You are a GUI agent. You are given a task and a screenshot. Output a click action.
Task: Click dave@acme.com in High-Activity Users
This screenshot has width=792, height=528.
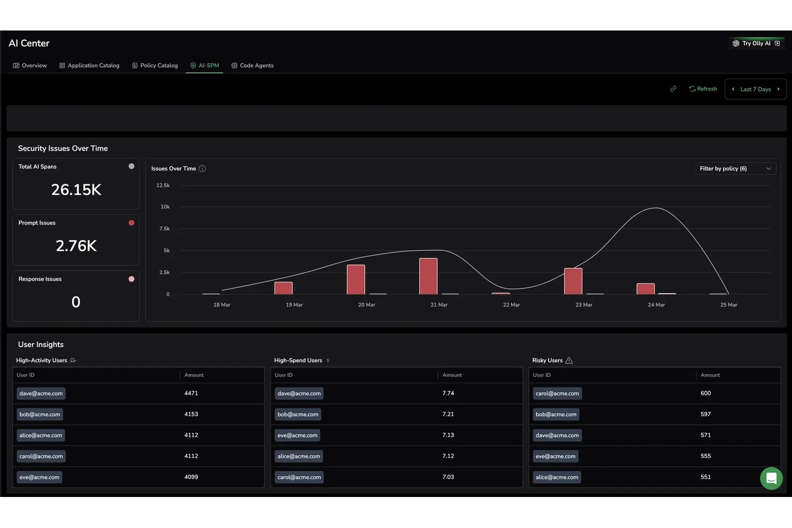click(41, 394)
